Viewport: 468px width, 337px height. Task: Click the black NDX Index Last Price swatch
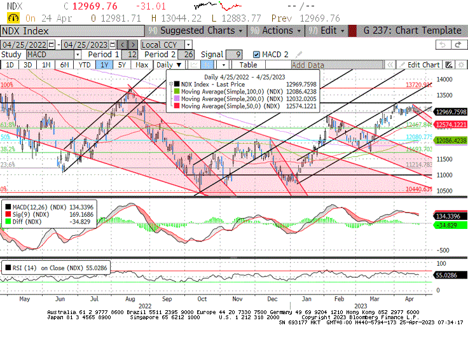177,84
